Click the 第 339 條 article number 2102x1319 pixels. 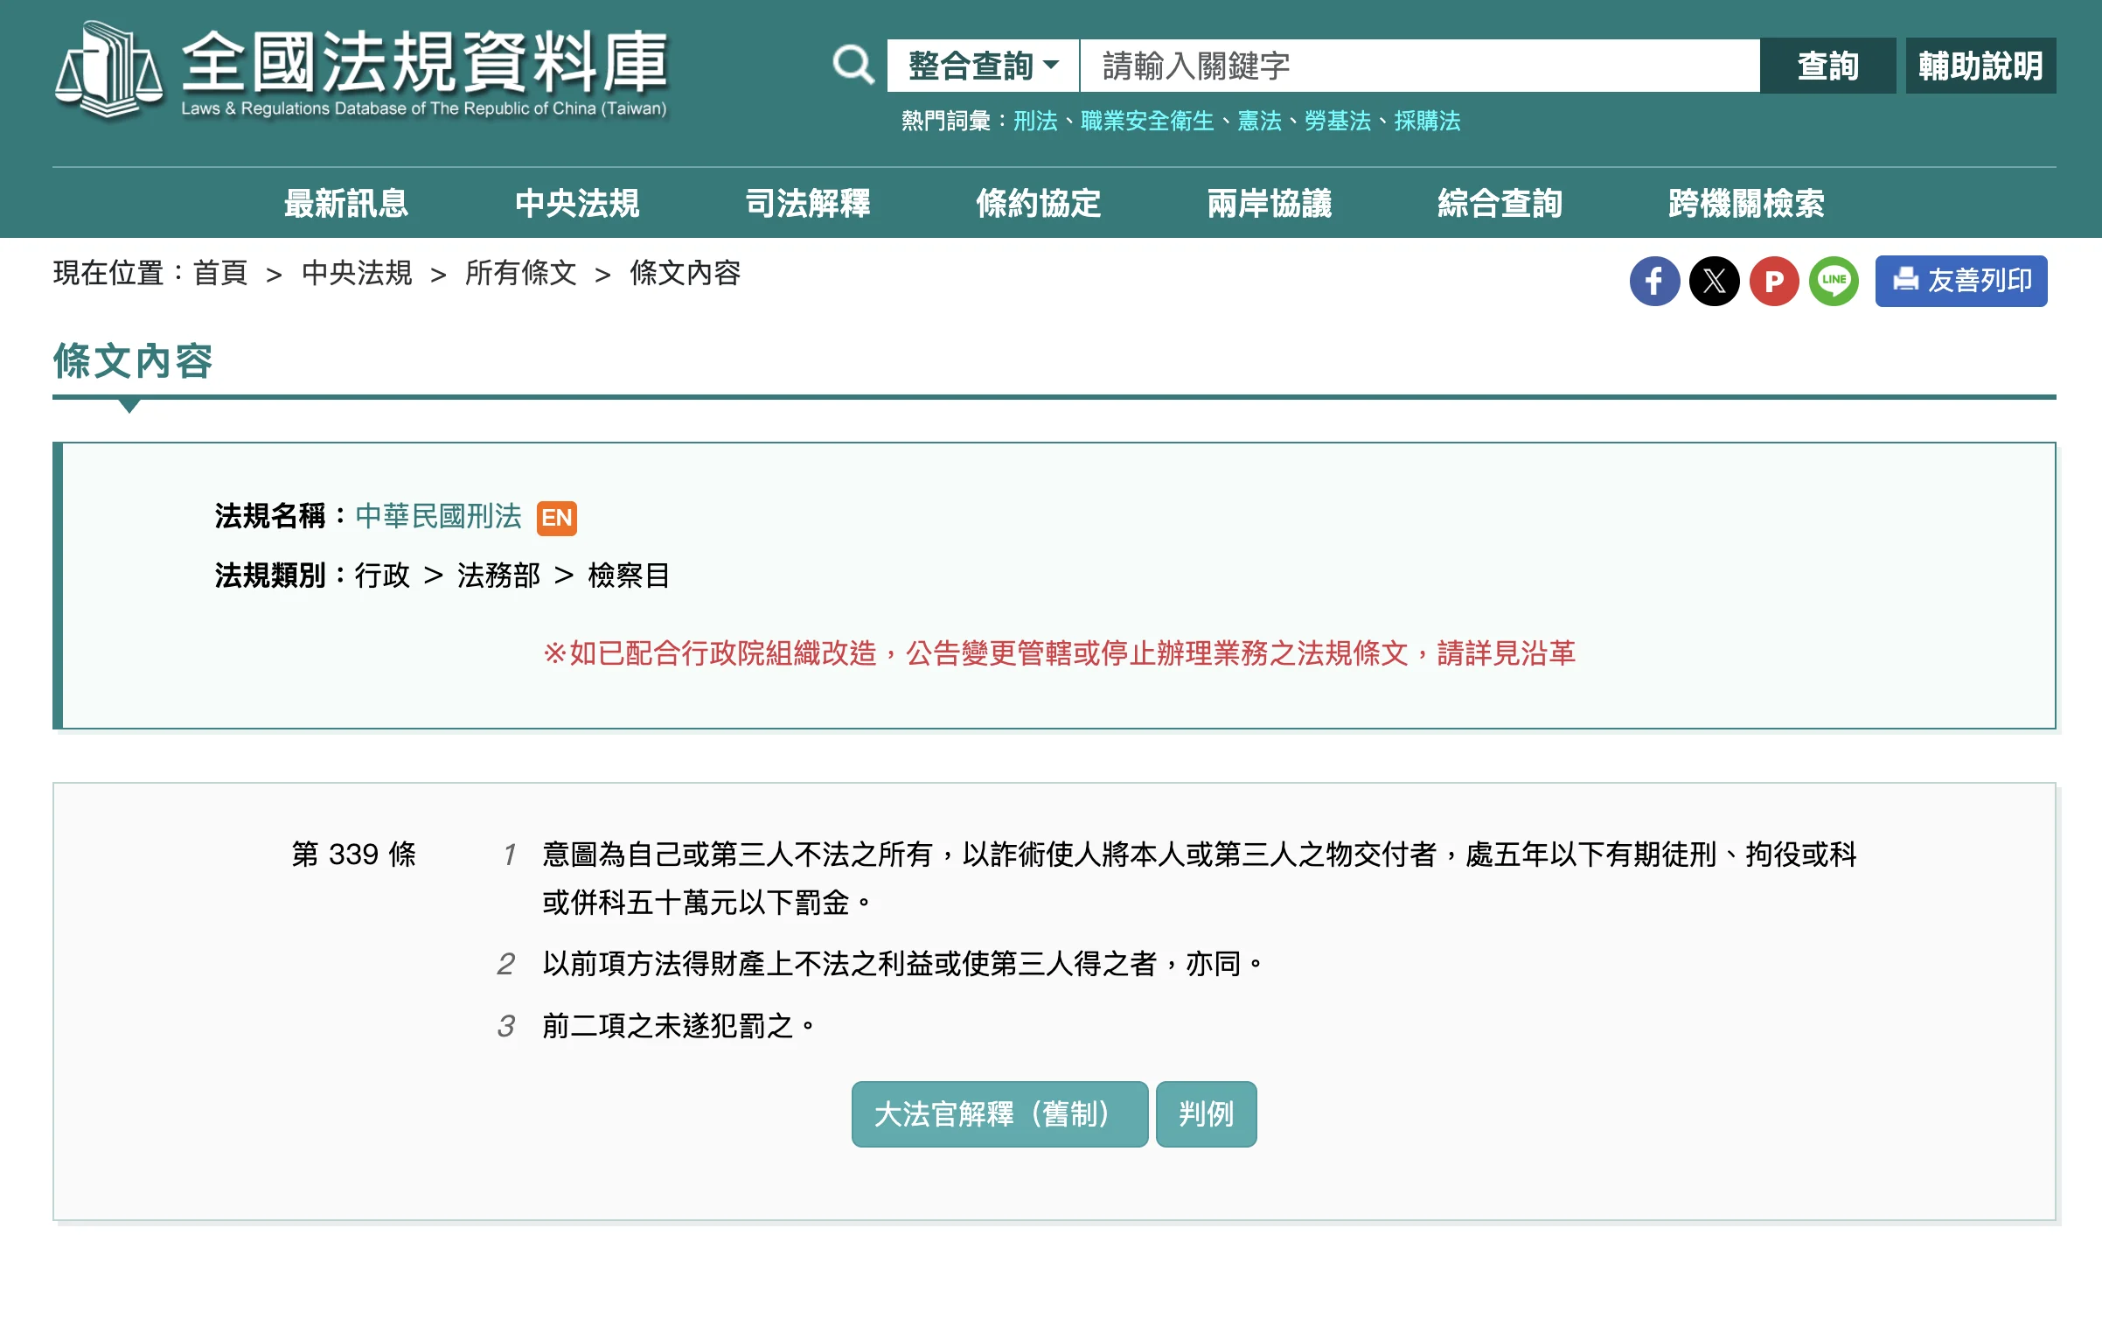[354, 854]
